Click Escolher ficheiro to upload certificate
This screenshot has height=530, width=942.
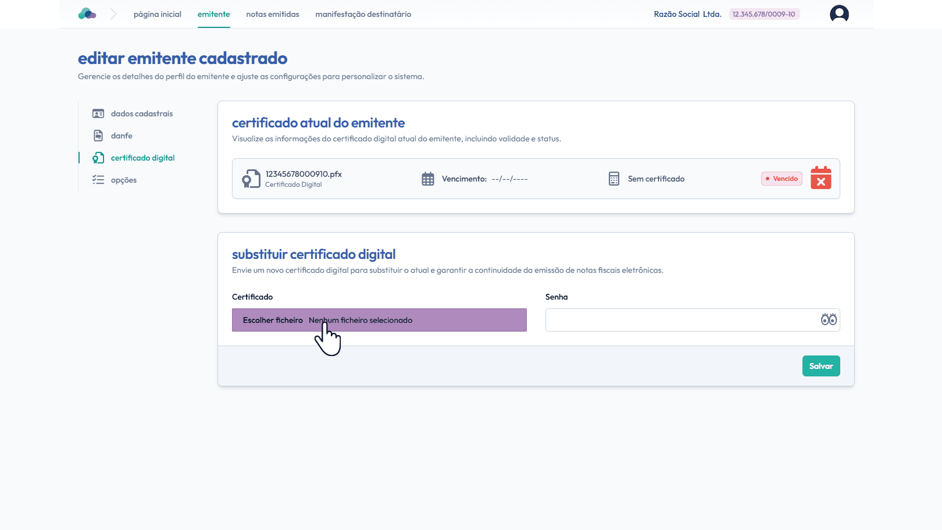click(x=273, y=320)
